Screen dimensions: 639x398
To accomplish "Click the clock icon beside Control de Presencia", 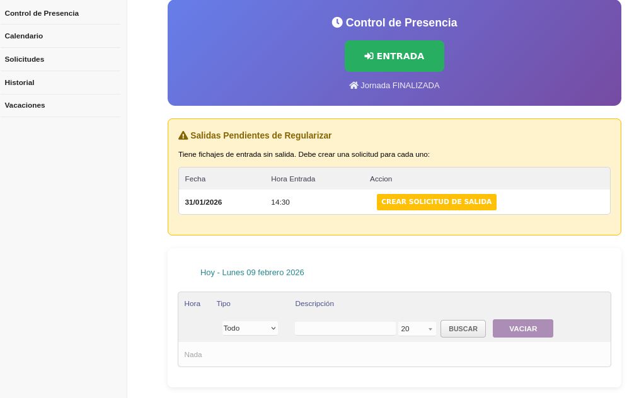I will click(337, 23).
